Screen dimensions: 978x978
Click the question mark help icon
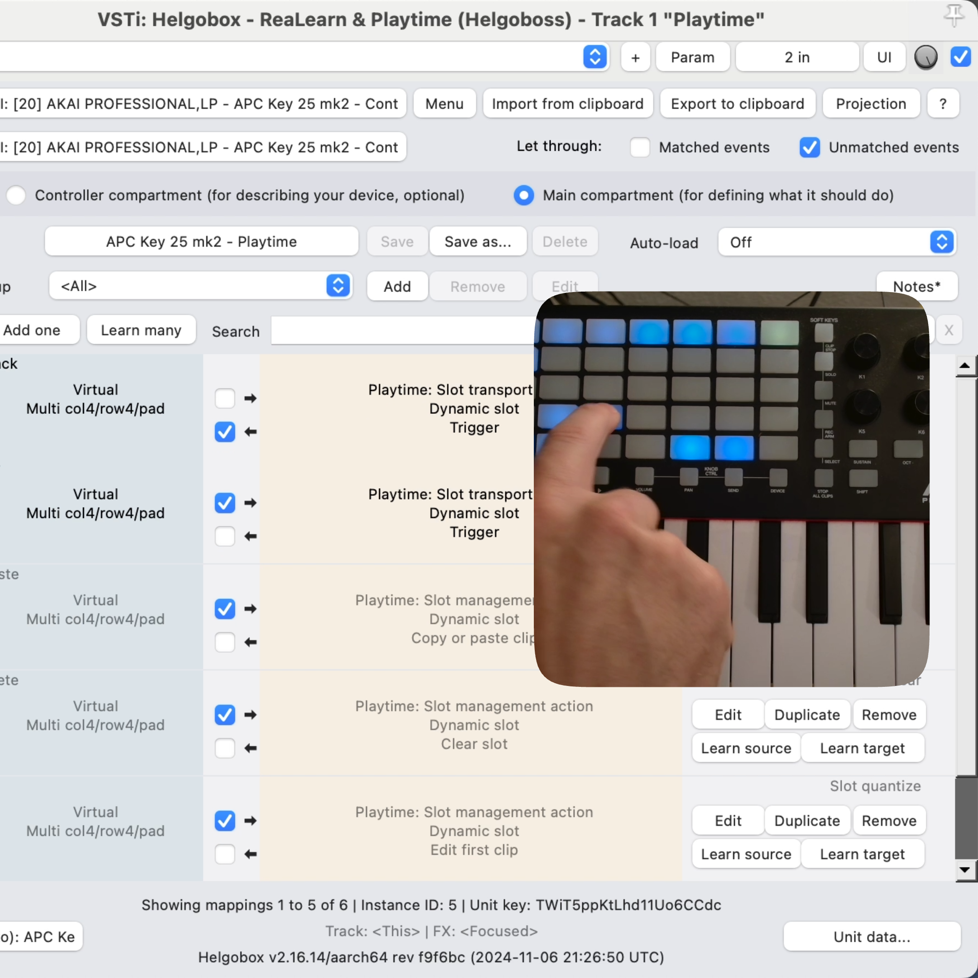943,104
